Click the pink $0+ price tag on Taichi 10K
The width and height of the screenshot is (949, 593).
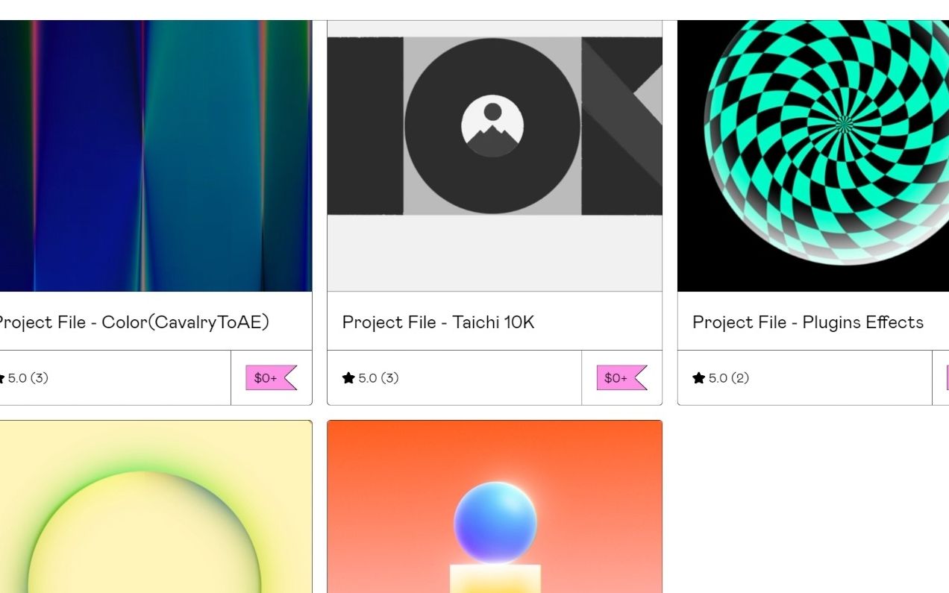[621, 377]
